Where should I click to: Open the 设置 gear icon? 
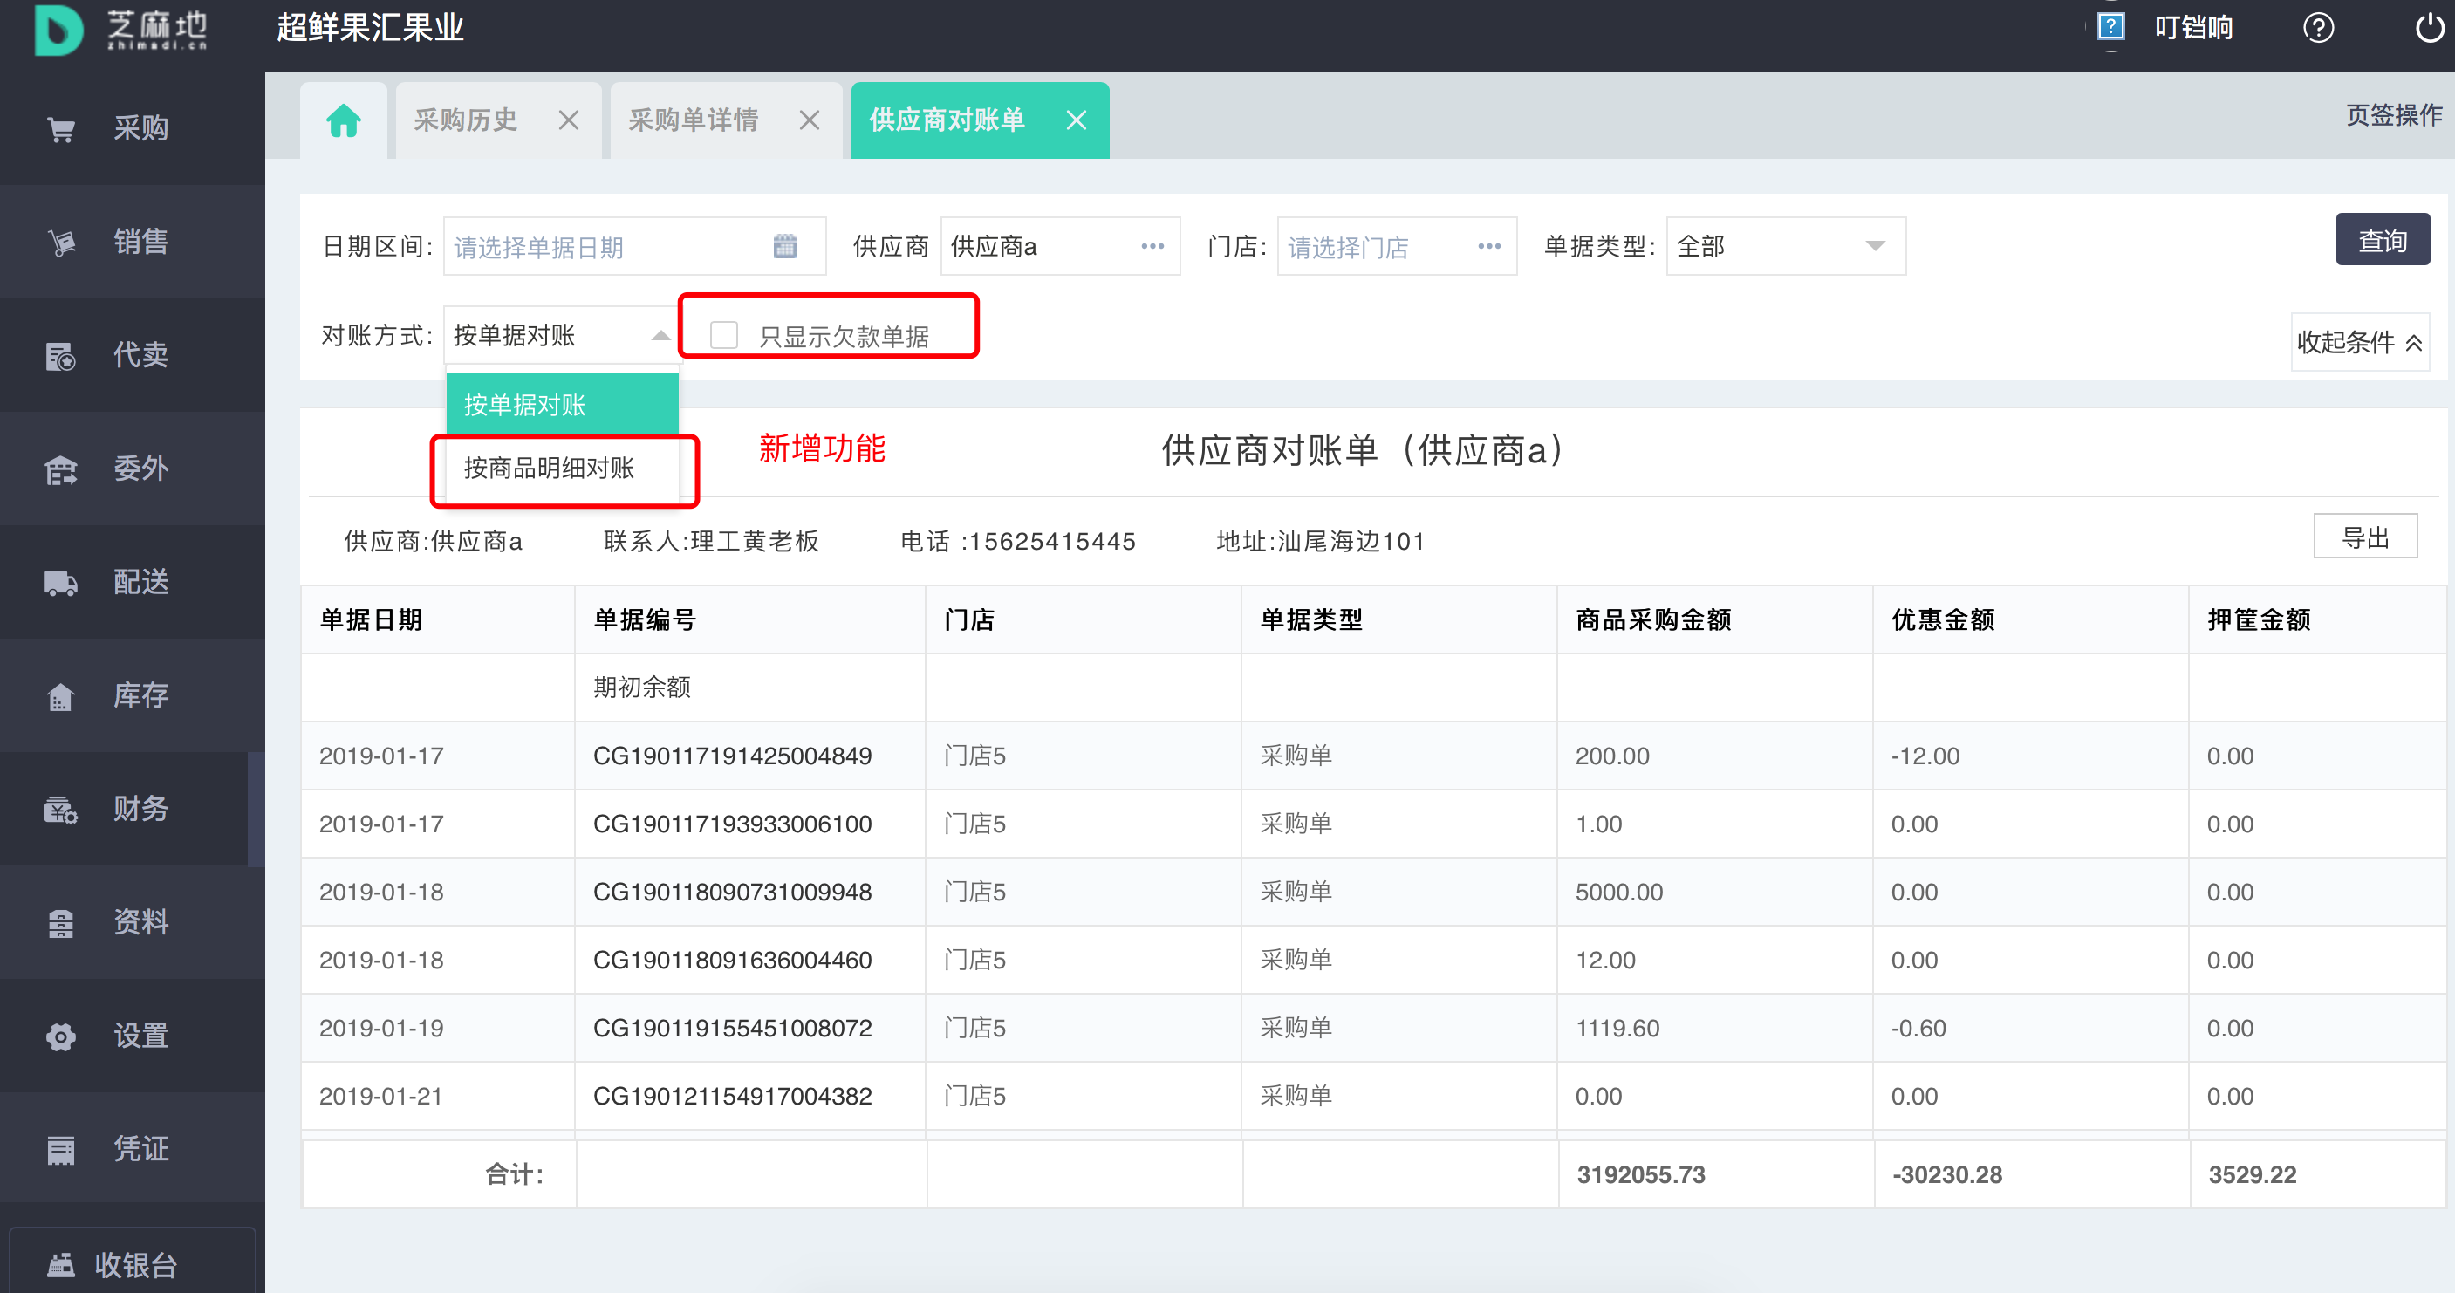[61, 1036]
